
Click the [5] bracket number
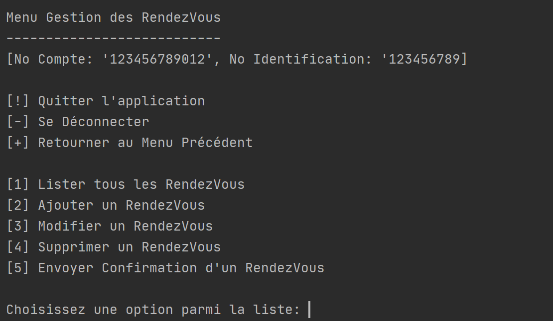coord(18,268)
